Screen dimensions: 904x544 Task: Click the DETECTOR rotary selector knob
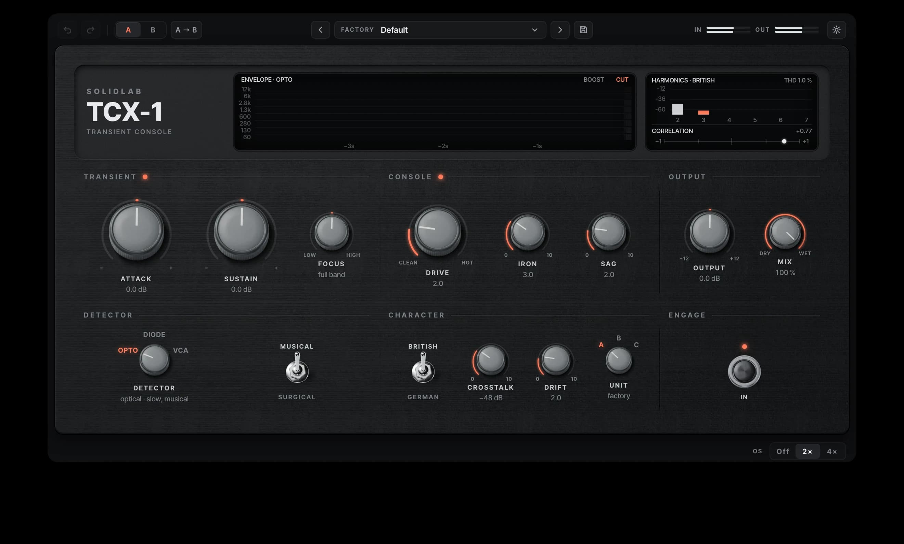point(154,359)
